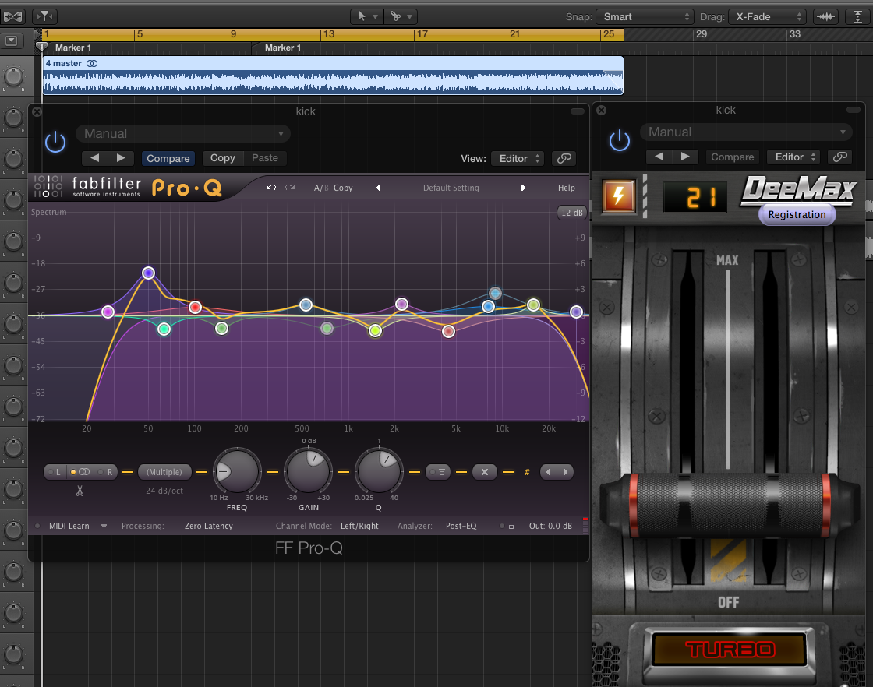Click the second Marker 1 near bar 9
Image resolution: width=873 pixels, height=687 pixels.
pos(282,48)
